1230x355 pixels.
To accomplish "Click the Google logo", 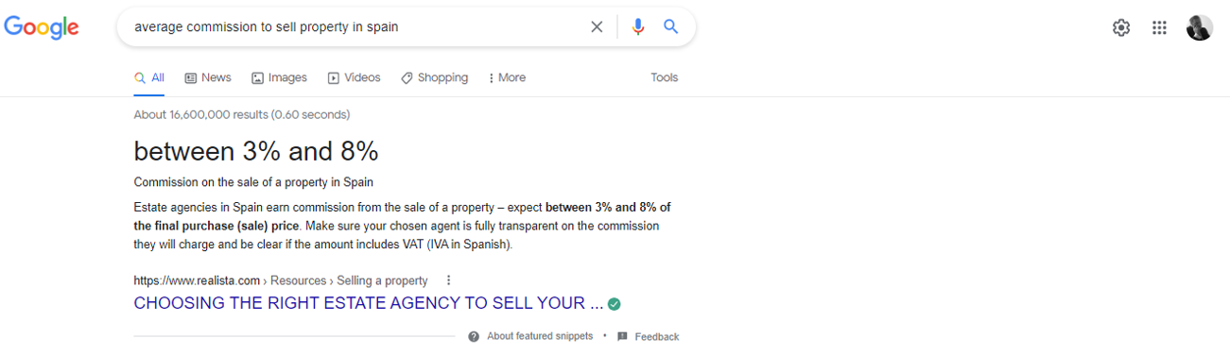I will pos(42,27).
